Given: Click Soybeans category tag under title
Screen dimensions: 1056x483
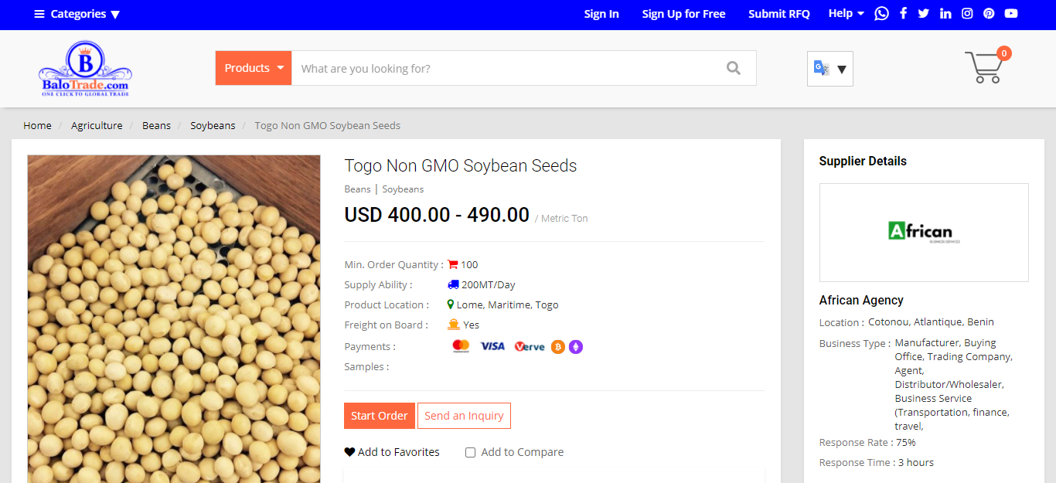Looking at the screenshot, I should click(x=403, y=189).
